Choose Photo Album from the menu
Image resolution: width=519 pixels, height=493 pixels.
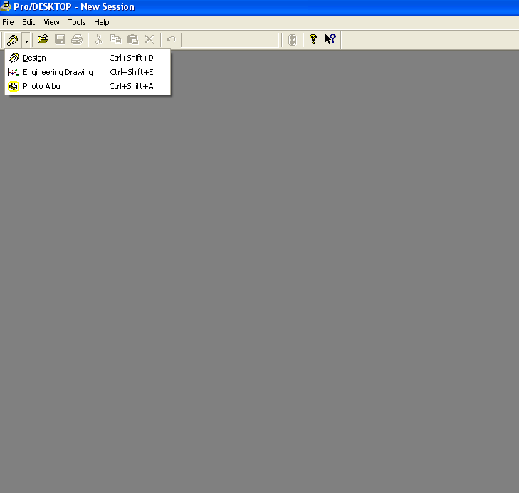coord(88,86)
